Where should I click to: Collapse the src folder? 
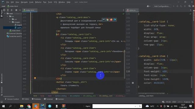pos(7,16)
